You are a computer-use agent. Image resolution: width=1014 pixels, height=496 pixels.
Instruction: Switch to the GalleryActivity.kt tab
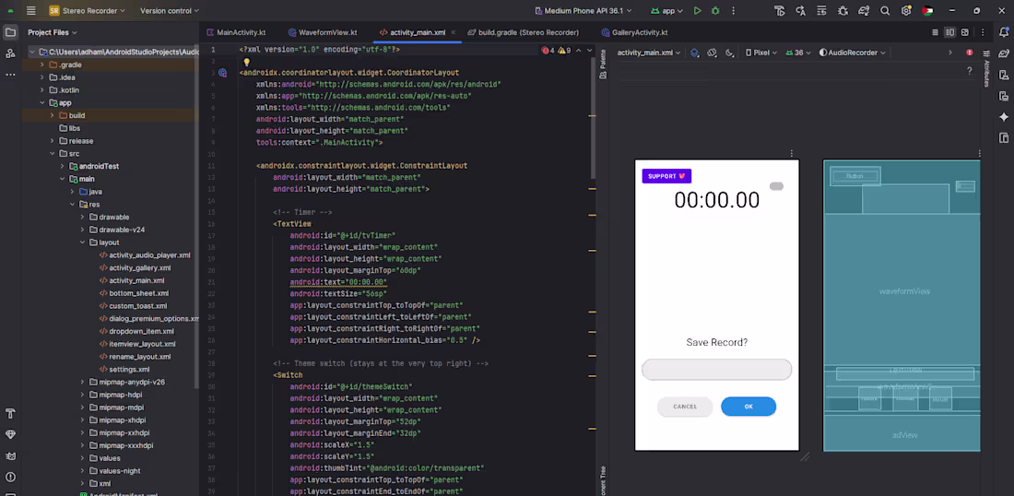pos(634,32)
